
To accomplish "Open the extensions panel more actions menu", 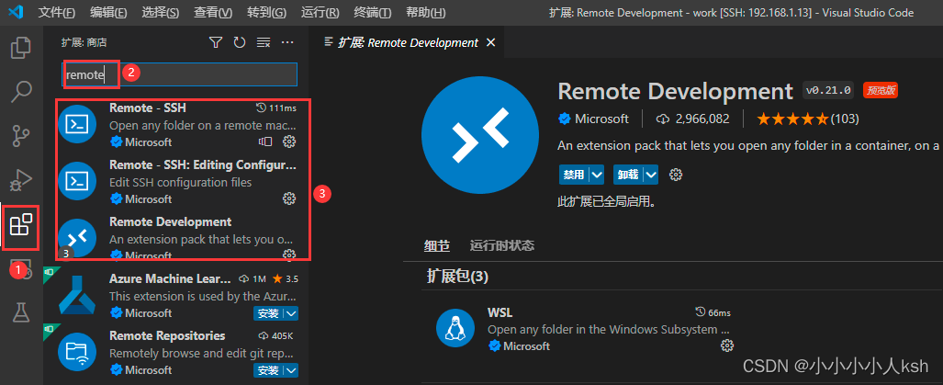I will click(287, 42).
